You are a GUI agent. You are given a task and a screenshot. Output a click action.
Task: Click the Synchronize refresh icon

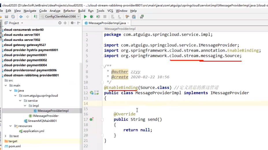13,16
